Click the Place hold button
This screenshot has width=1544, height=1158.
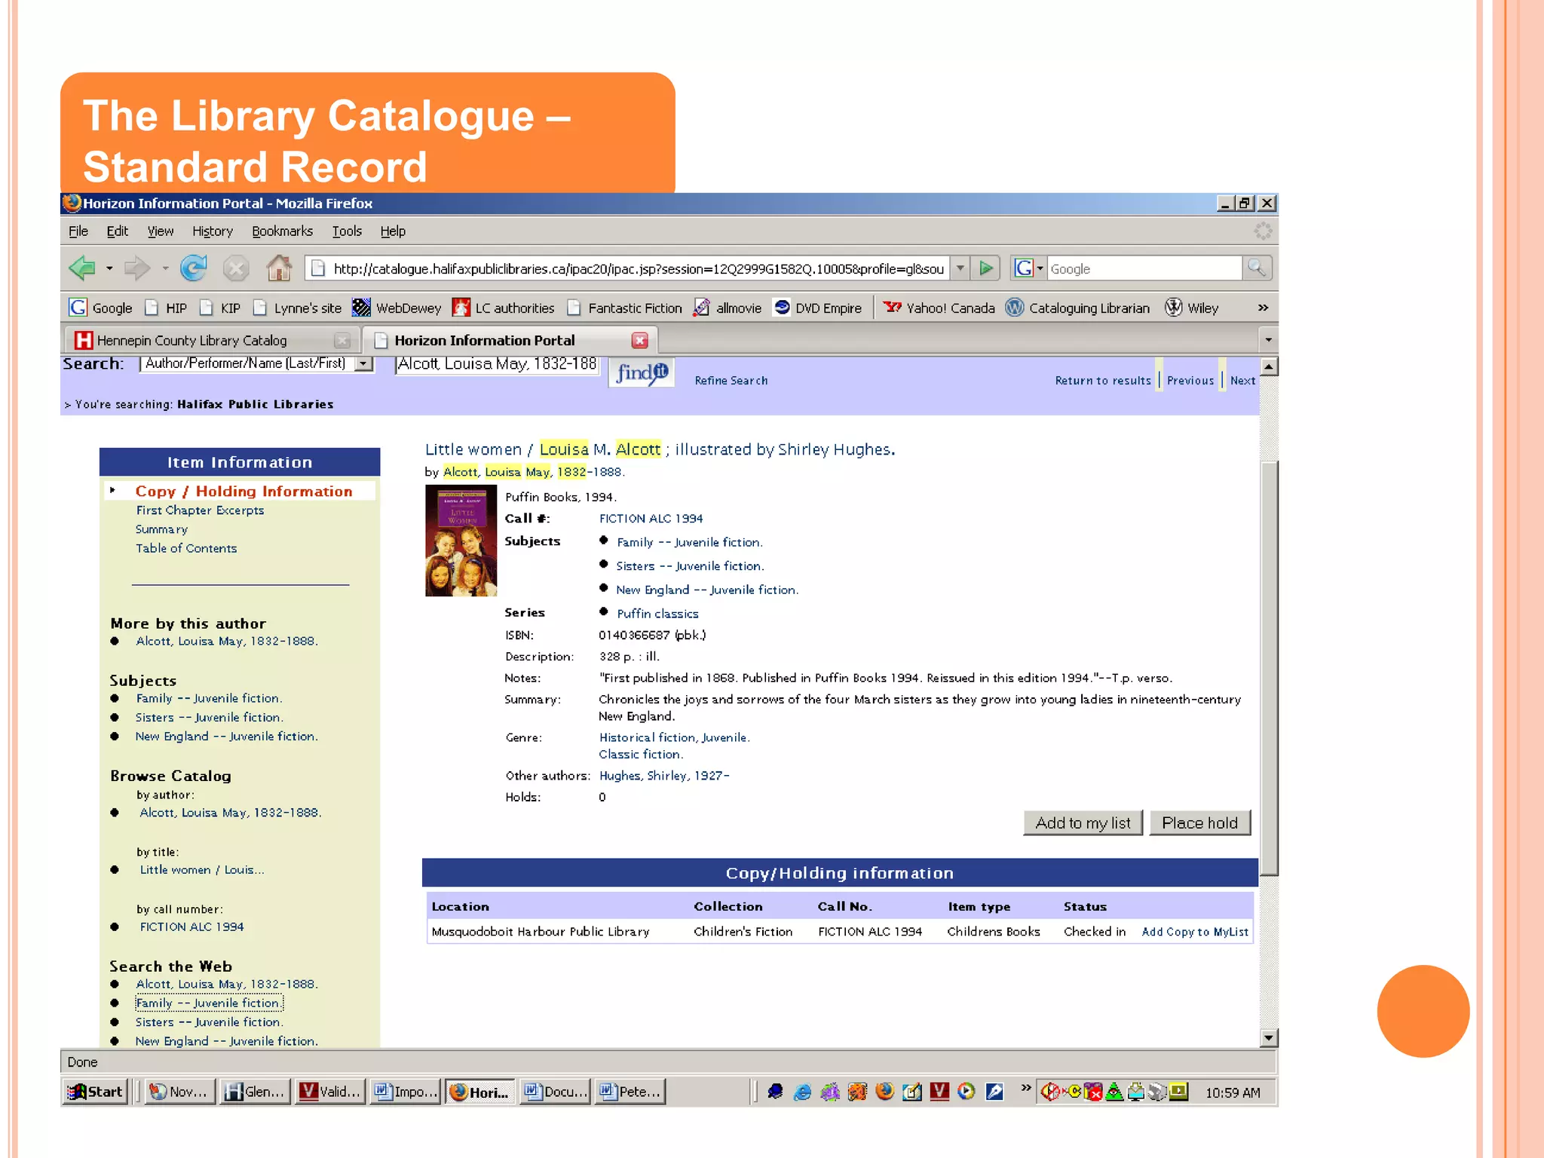tap(1199, 823)
